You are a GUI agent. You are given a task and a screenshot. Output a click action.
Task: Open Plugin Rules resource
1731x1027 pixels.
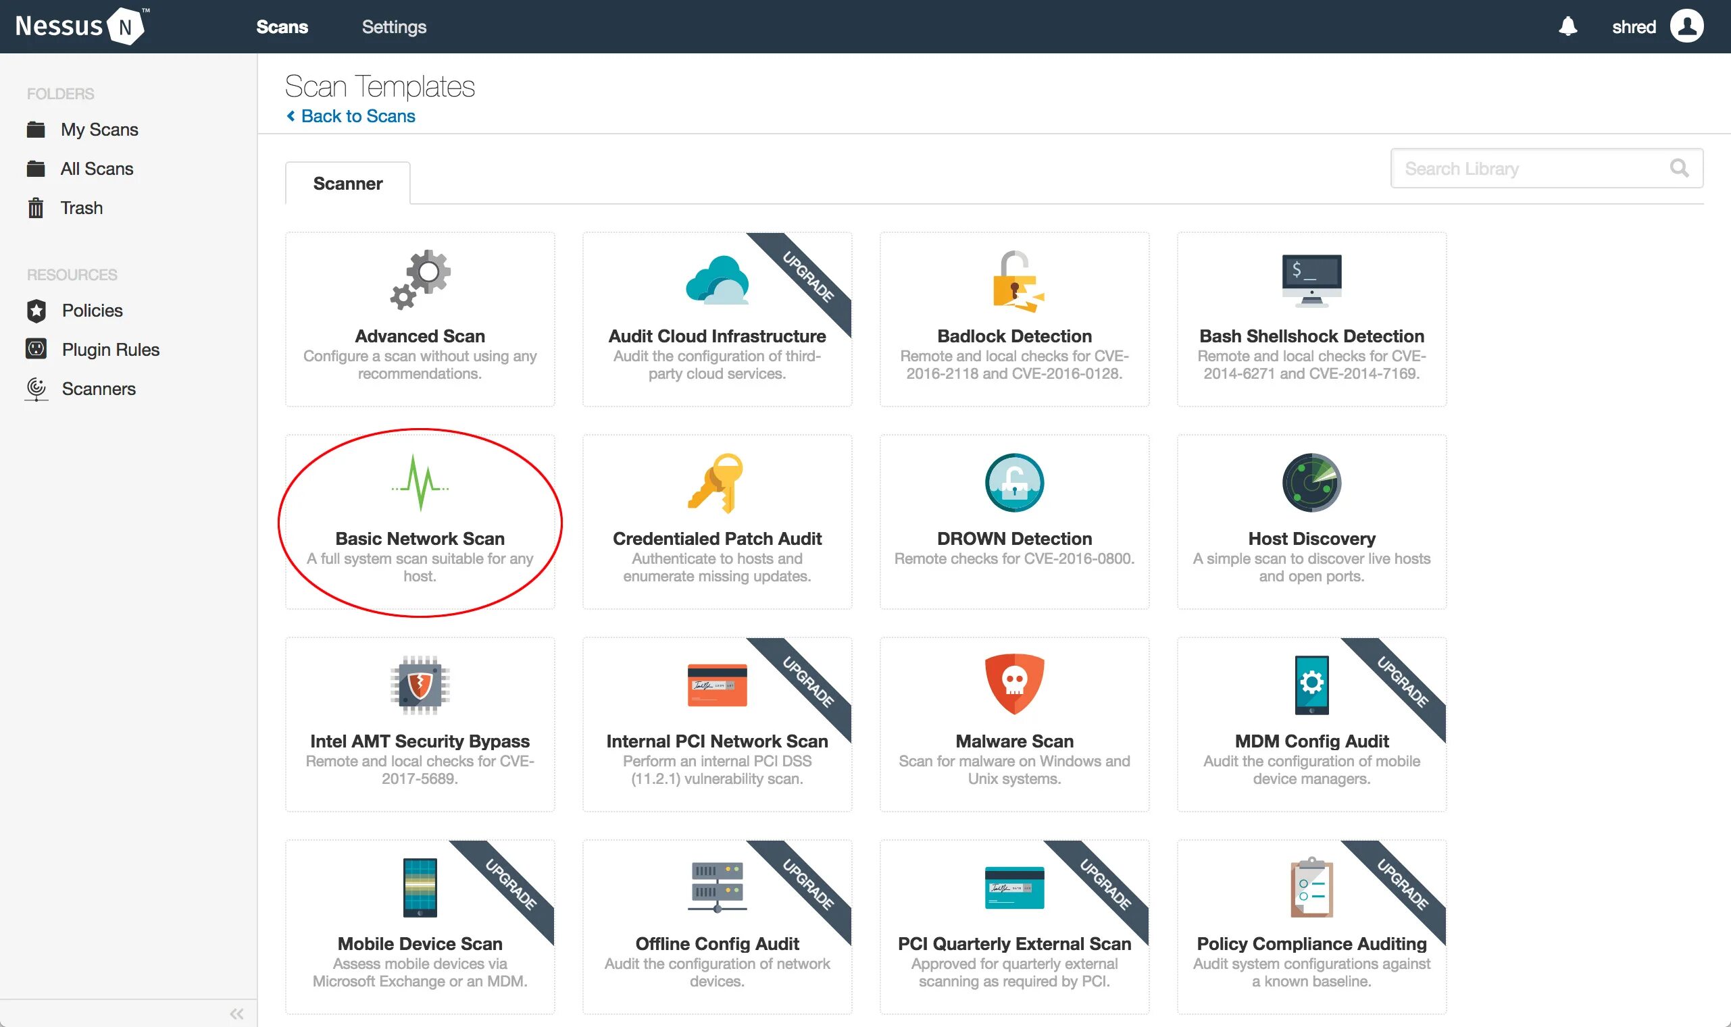(x=110, y=350)
